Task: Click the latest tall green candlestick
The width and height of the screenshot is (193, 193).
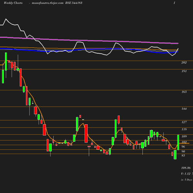Action: pos(178,142)
